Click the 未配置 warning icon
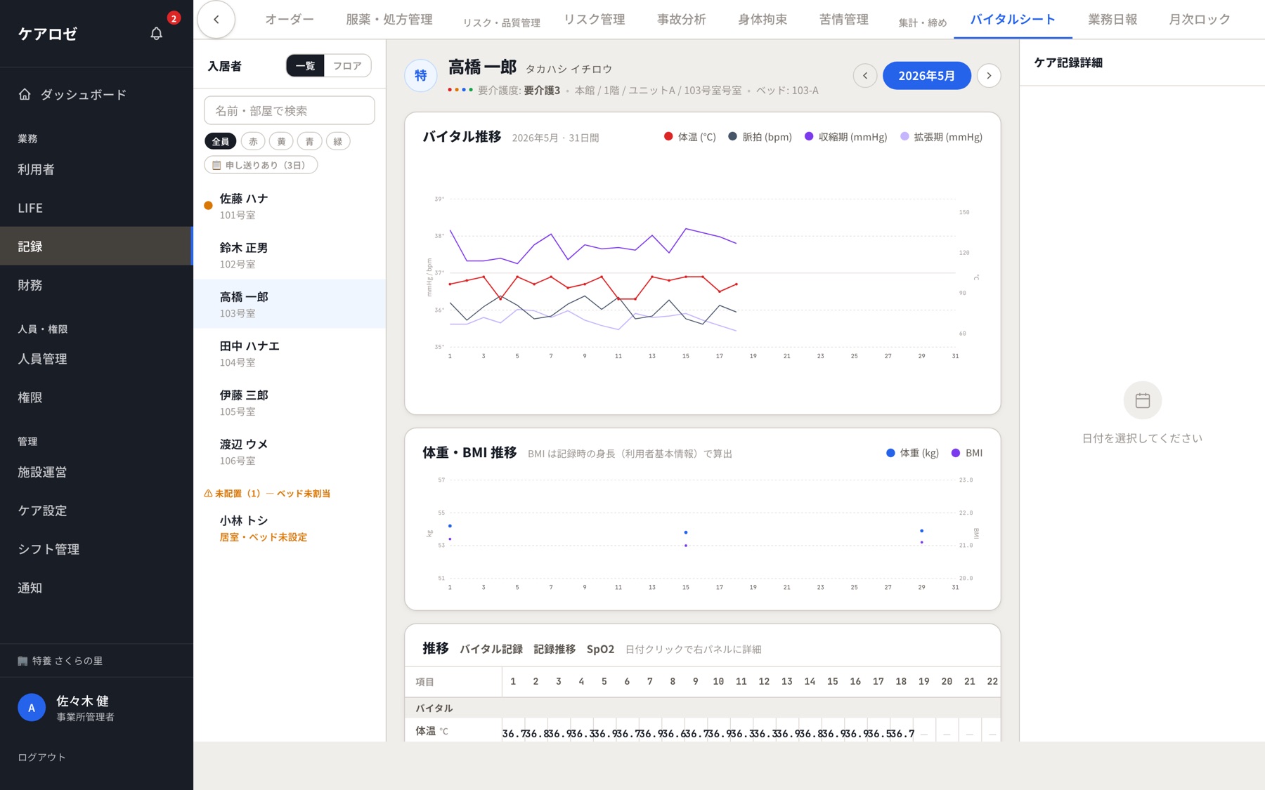 208,494
